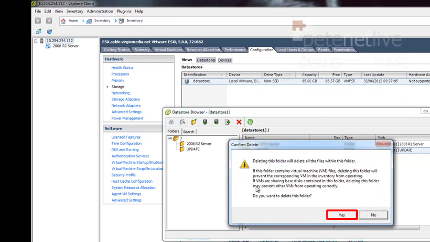
Task: Open the Performance tab
Action: click(x=235, y=50)
